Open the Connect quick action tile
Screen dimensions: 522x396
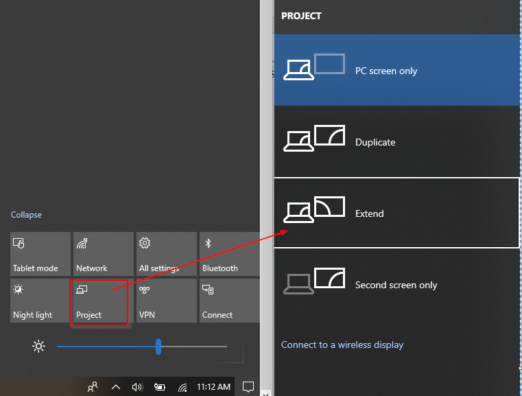point(229,301)
